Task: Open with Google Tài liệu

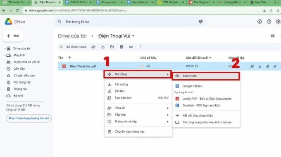Action: 206,86
